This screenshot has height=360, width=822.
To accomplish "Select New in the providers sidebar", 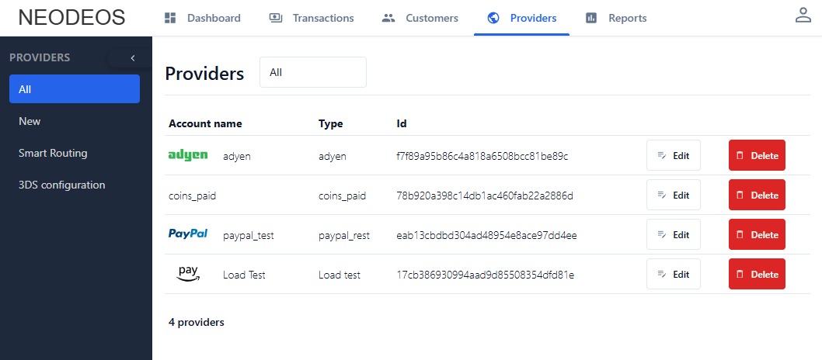I will tap(30, 121).
